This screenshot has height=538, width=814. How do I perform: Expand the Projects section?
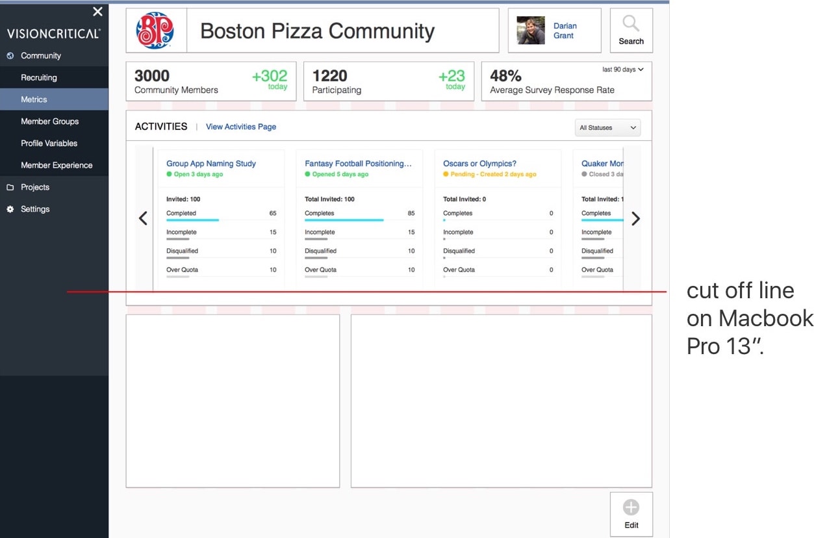tap(35, 187)
